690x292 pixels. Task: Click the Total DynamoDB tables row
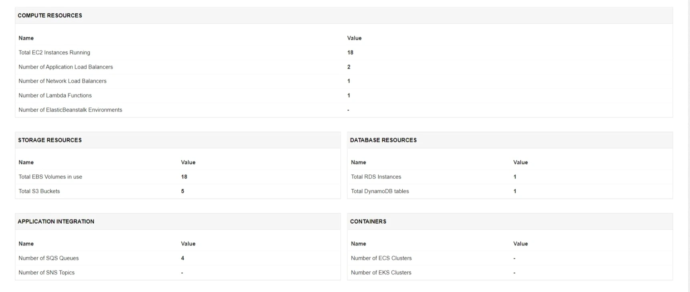click(x=380, y=191)
